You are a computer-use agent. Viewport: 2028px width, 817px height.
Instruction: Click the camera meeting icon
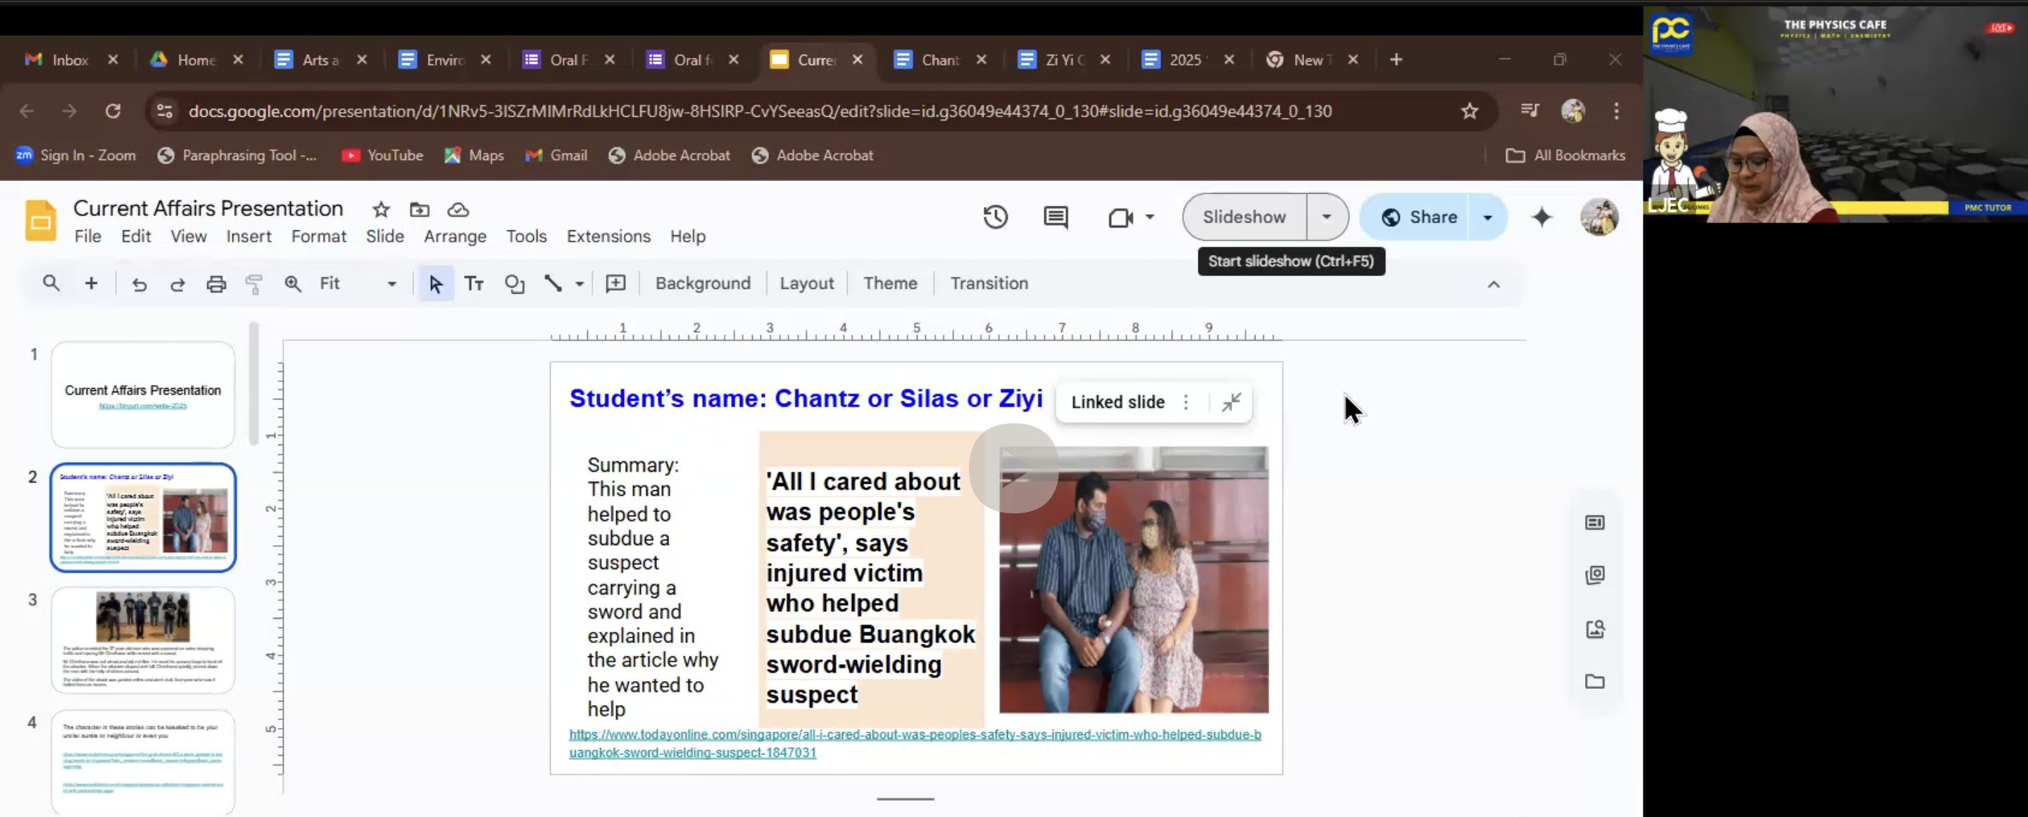(x=1120, y=217)
